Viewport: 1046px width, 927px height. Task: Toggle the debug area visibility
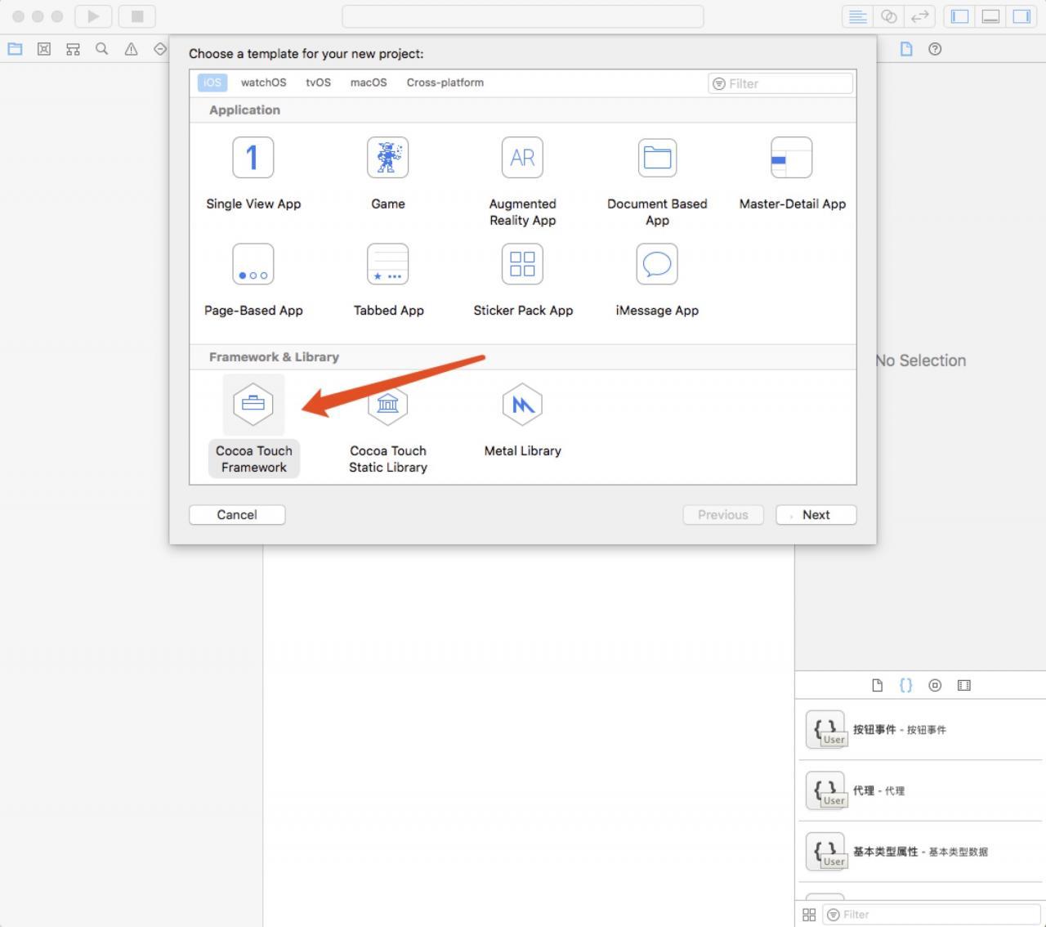coord(990,16)
